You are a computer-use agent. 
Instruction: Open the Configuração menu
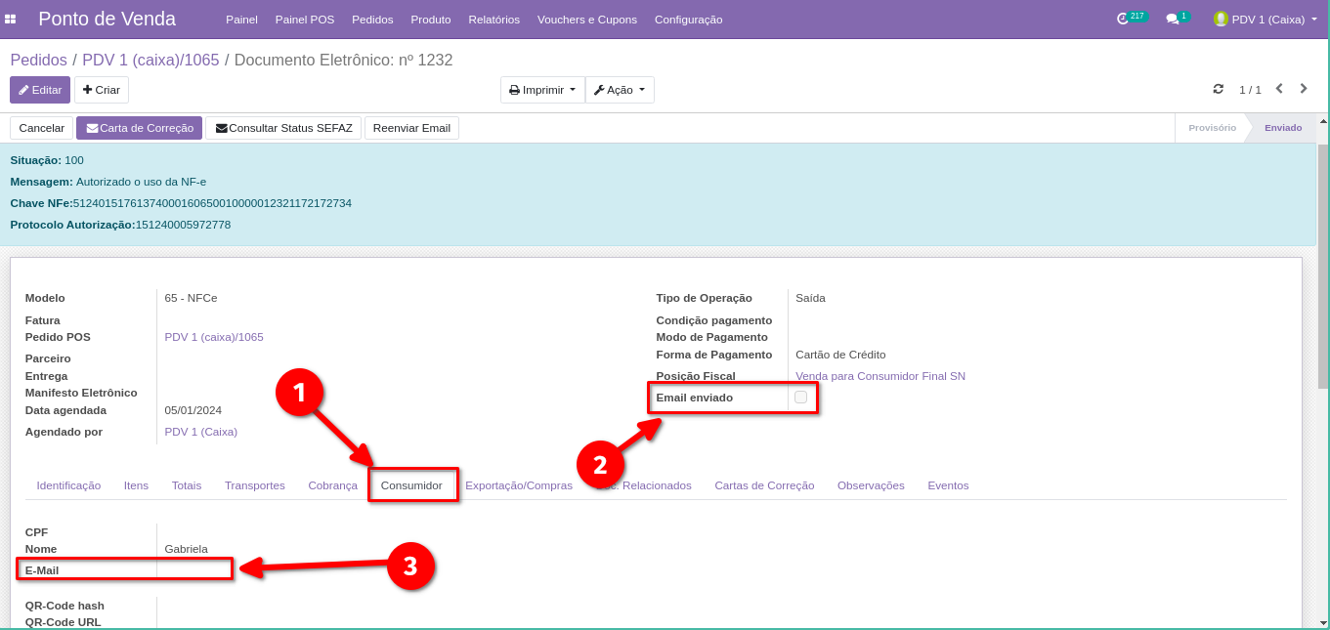click(x=688, y=20)
